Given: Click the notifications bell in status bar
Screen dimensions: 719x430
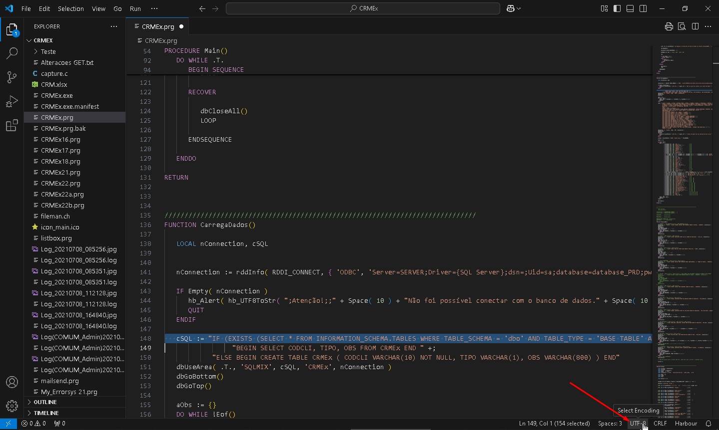Looking at the screenshot, I should click(708, 424).
